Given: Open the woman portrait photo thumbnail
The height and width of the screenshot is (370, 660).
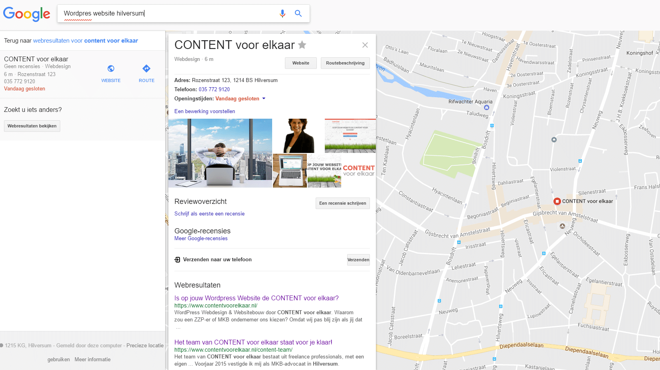Looking at the screenshot, I should click(298, 136).
